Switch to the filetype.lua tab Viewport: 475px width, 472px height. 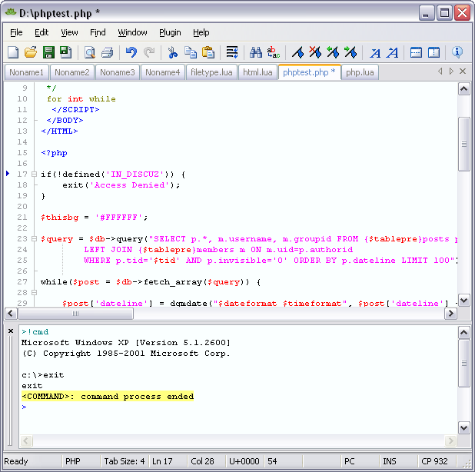click(x=211, y=72)
